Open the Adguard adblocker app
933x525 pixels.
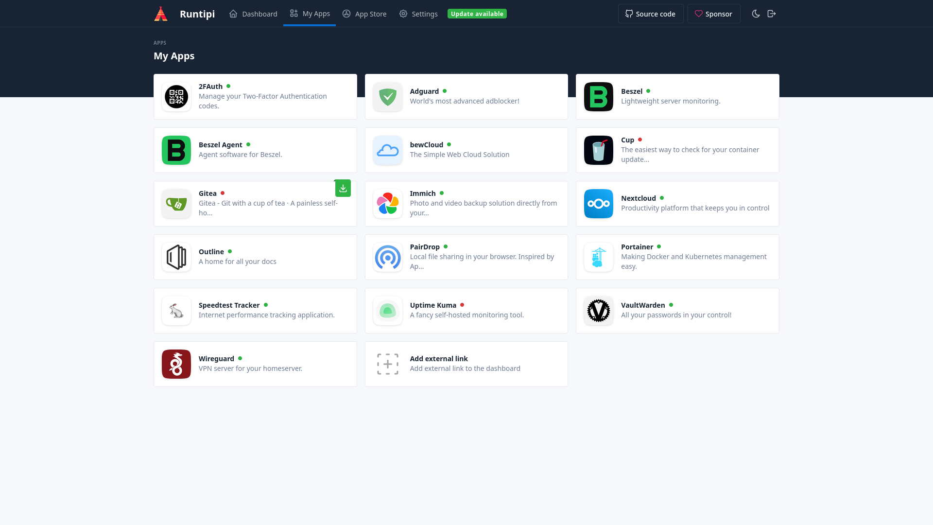pos(466,96)
